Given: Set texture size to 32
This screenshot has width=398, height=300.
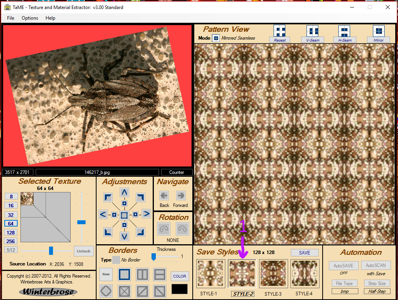Looking at the screenshot, I should (11, 215).
